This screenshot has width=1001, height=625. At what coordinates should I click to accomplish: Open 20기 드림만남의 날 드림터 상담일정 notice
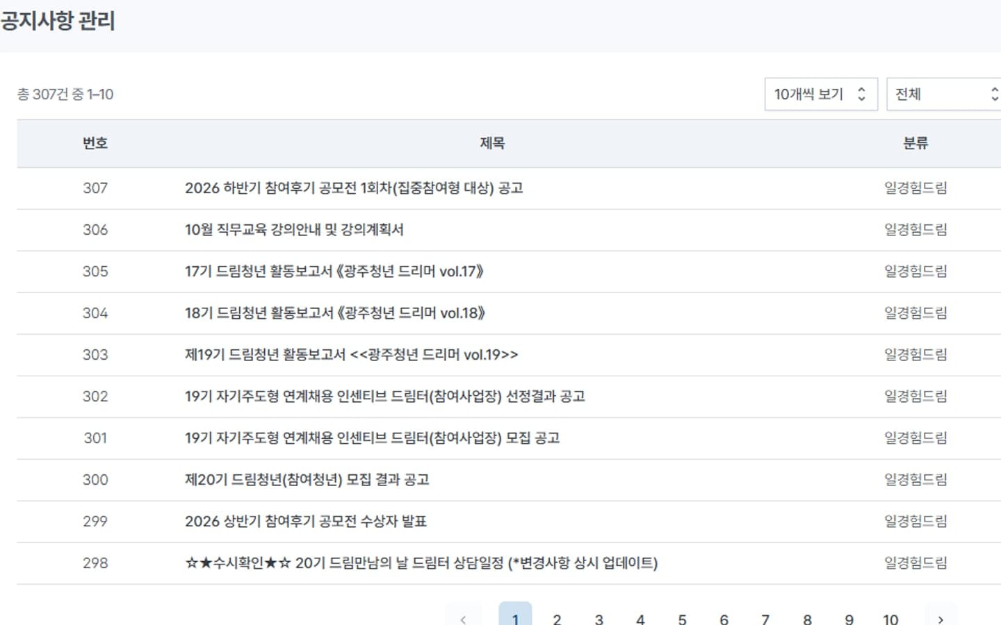click(x=421, y=563)
